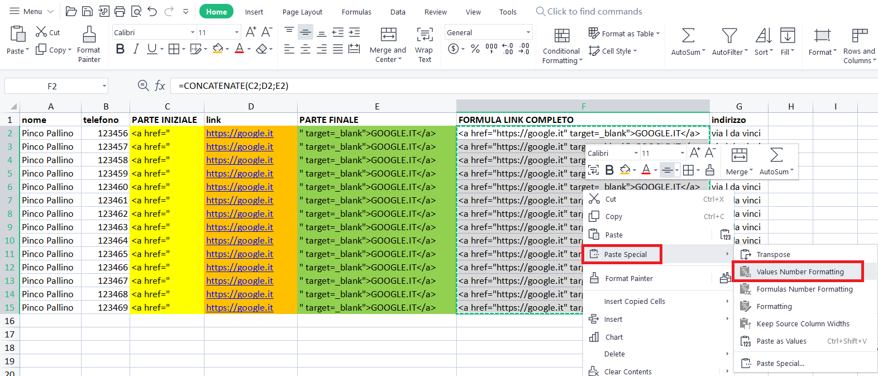Click the Conditional Formatting icon
The image size is (878, 376).
(x=561, y=36)
